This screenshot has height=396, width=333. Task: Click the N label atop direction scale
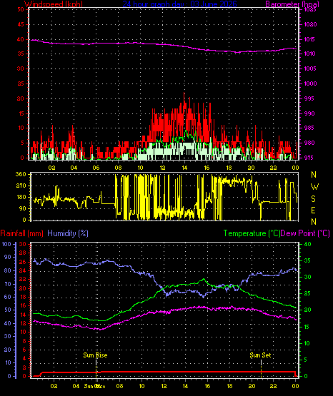[x=314, y=175]
